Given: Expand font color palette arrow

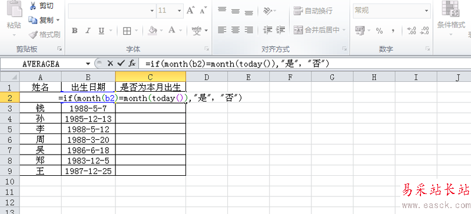Looking at the screenshot, I should tap(181, 31).
